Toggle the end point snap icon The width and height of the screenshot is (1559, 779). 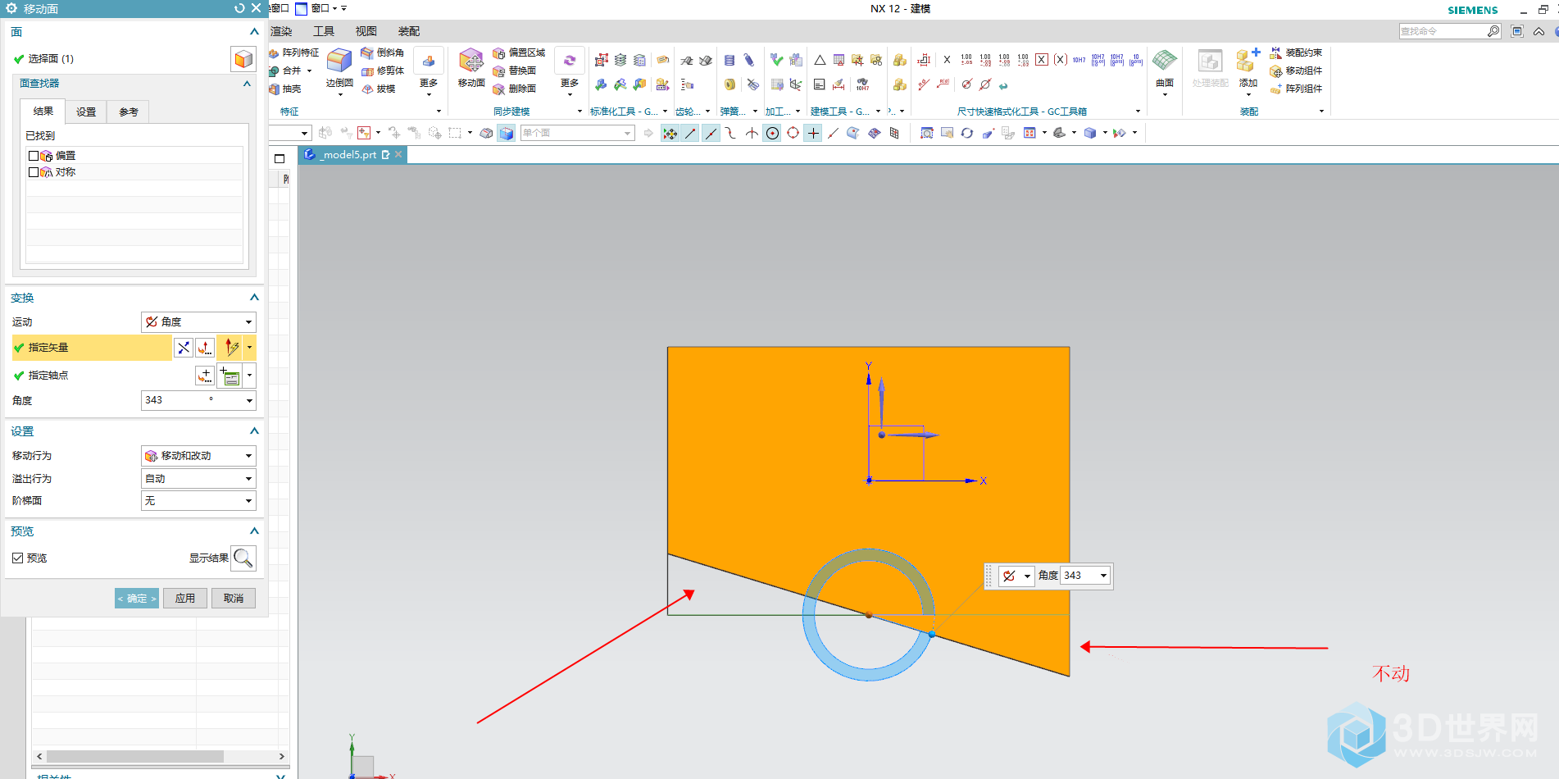[690, 133]
